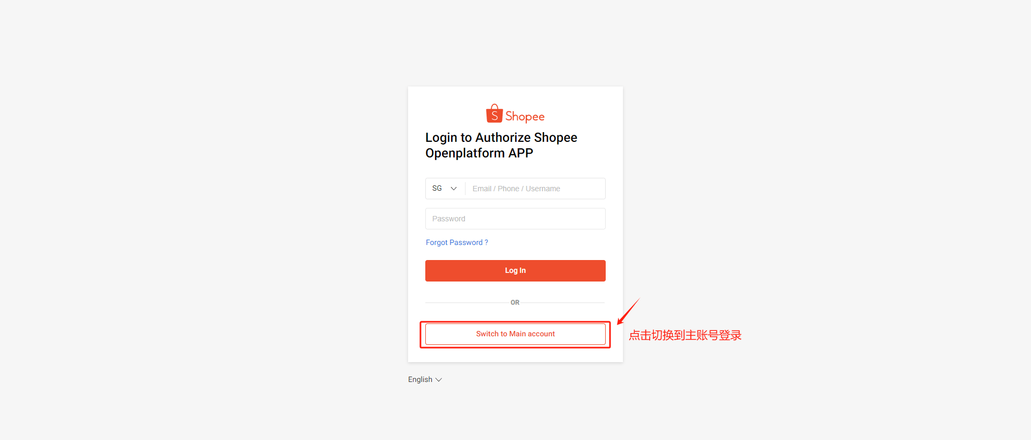Click the question mark after Forgot Password
Image resolution: width=1031 pixels, height=440 pixels.
(x=487, y=242)
